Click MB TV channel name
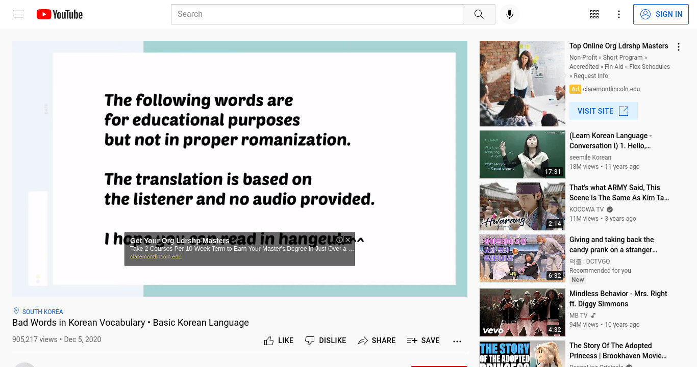This screenshot has height=367, width=697. tap(578, 316)
